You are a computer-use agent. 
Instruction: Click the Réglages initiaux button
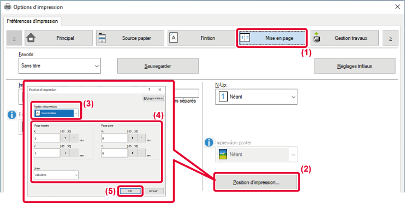click(355, 66)
